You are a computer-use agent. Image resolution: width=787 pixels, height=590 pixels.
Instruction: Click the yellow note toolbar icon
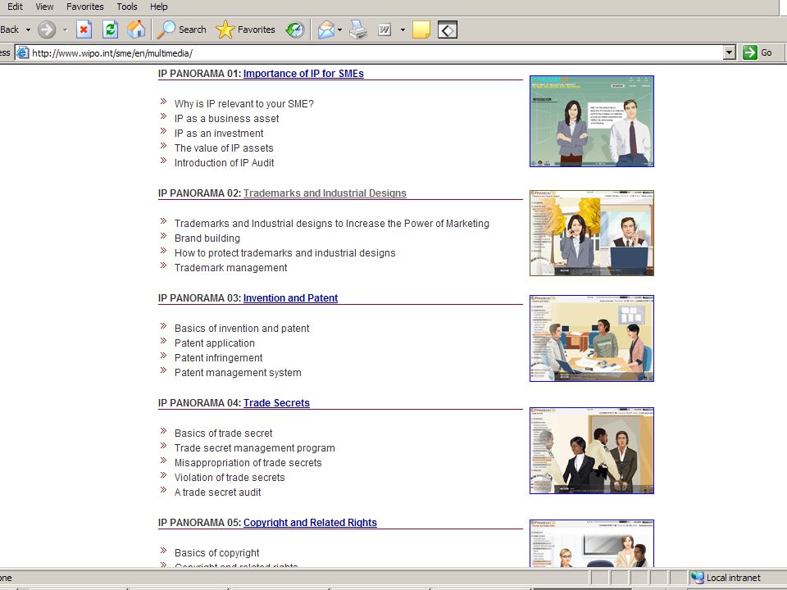[421, 29]
